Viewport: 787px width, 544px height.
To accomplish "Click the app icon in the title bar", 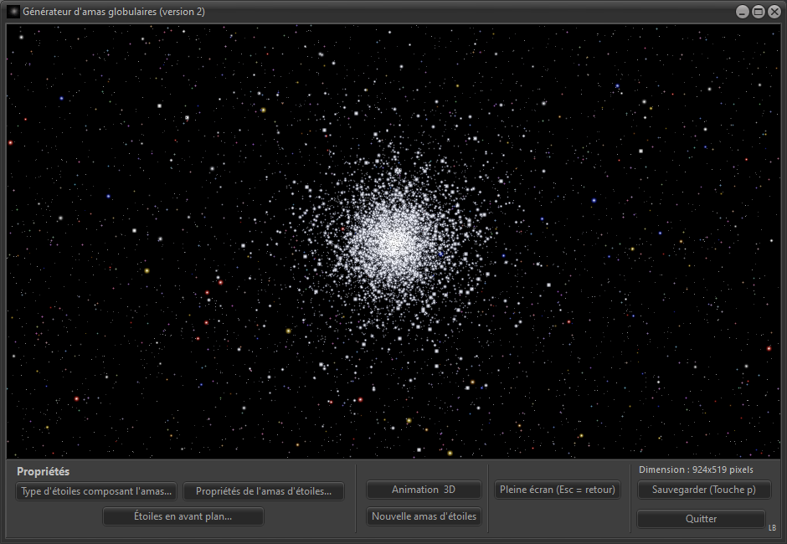I will tap(13, 12).
